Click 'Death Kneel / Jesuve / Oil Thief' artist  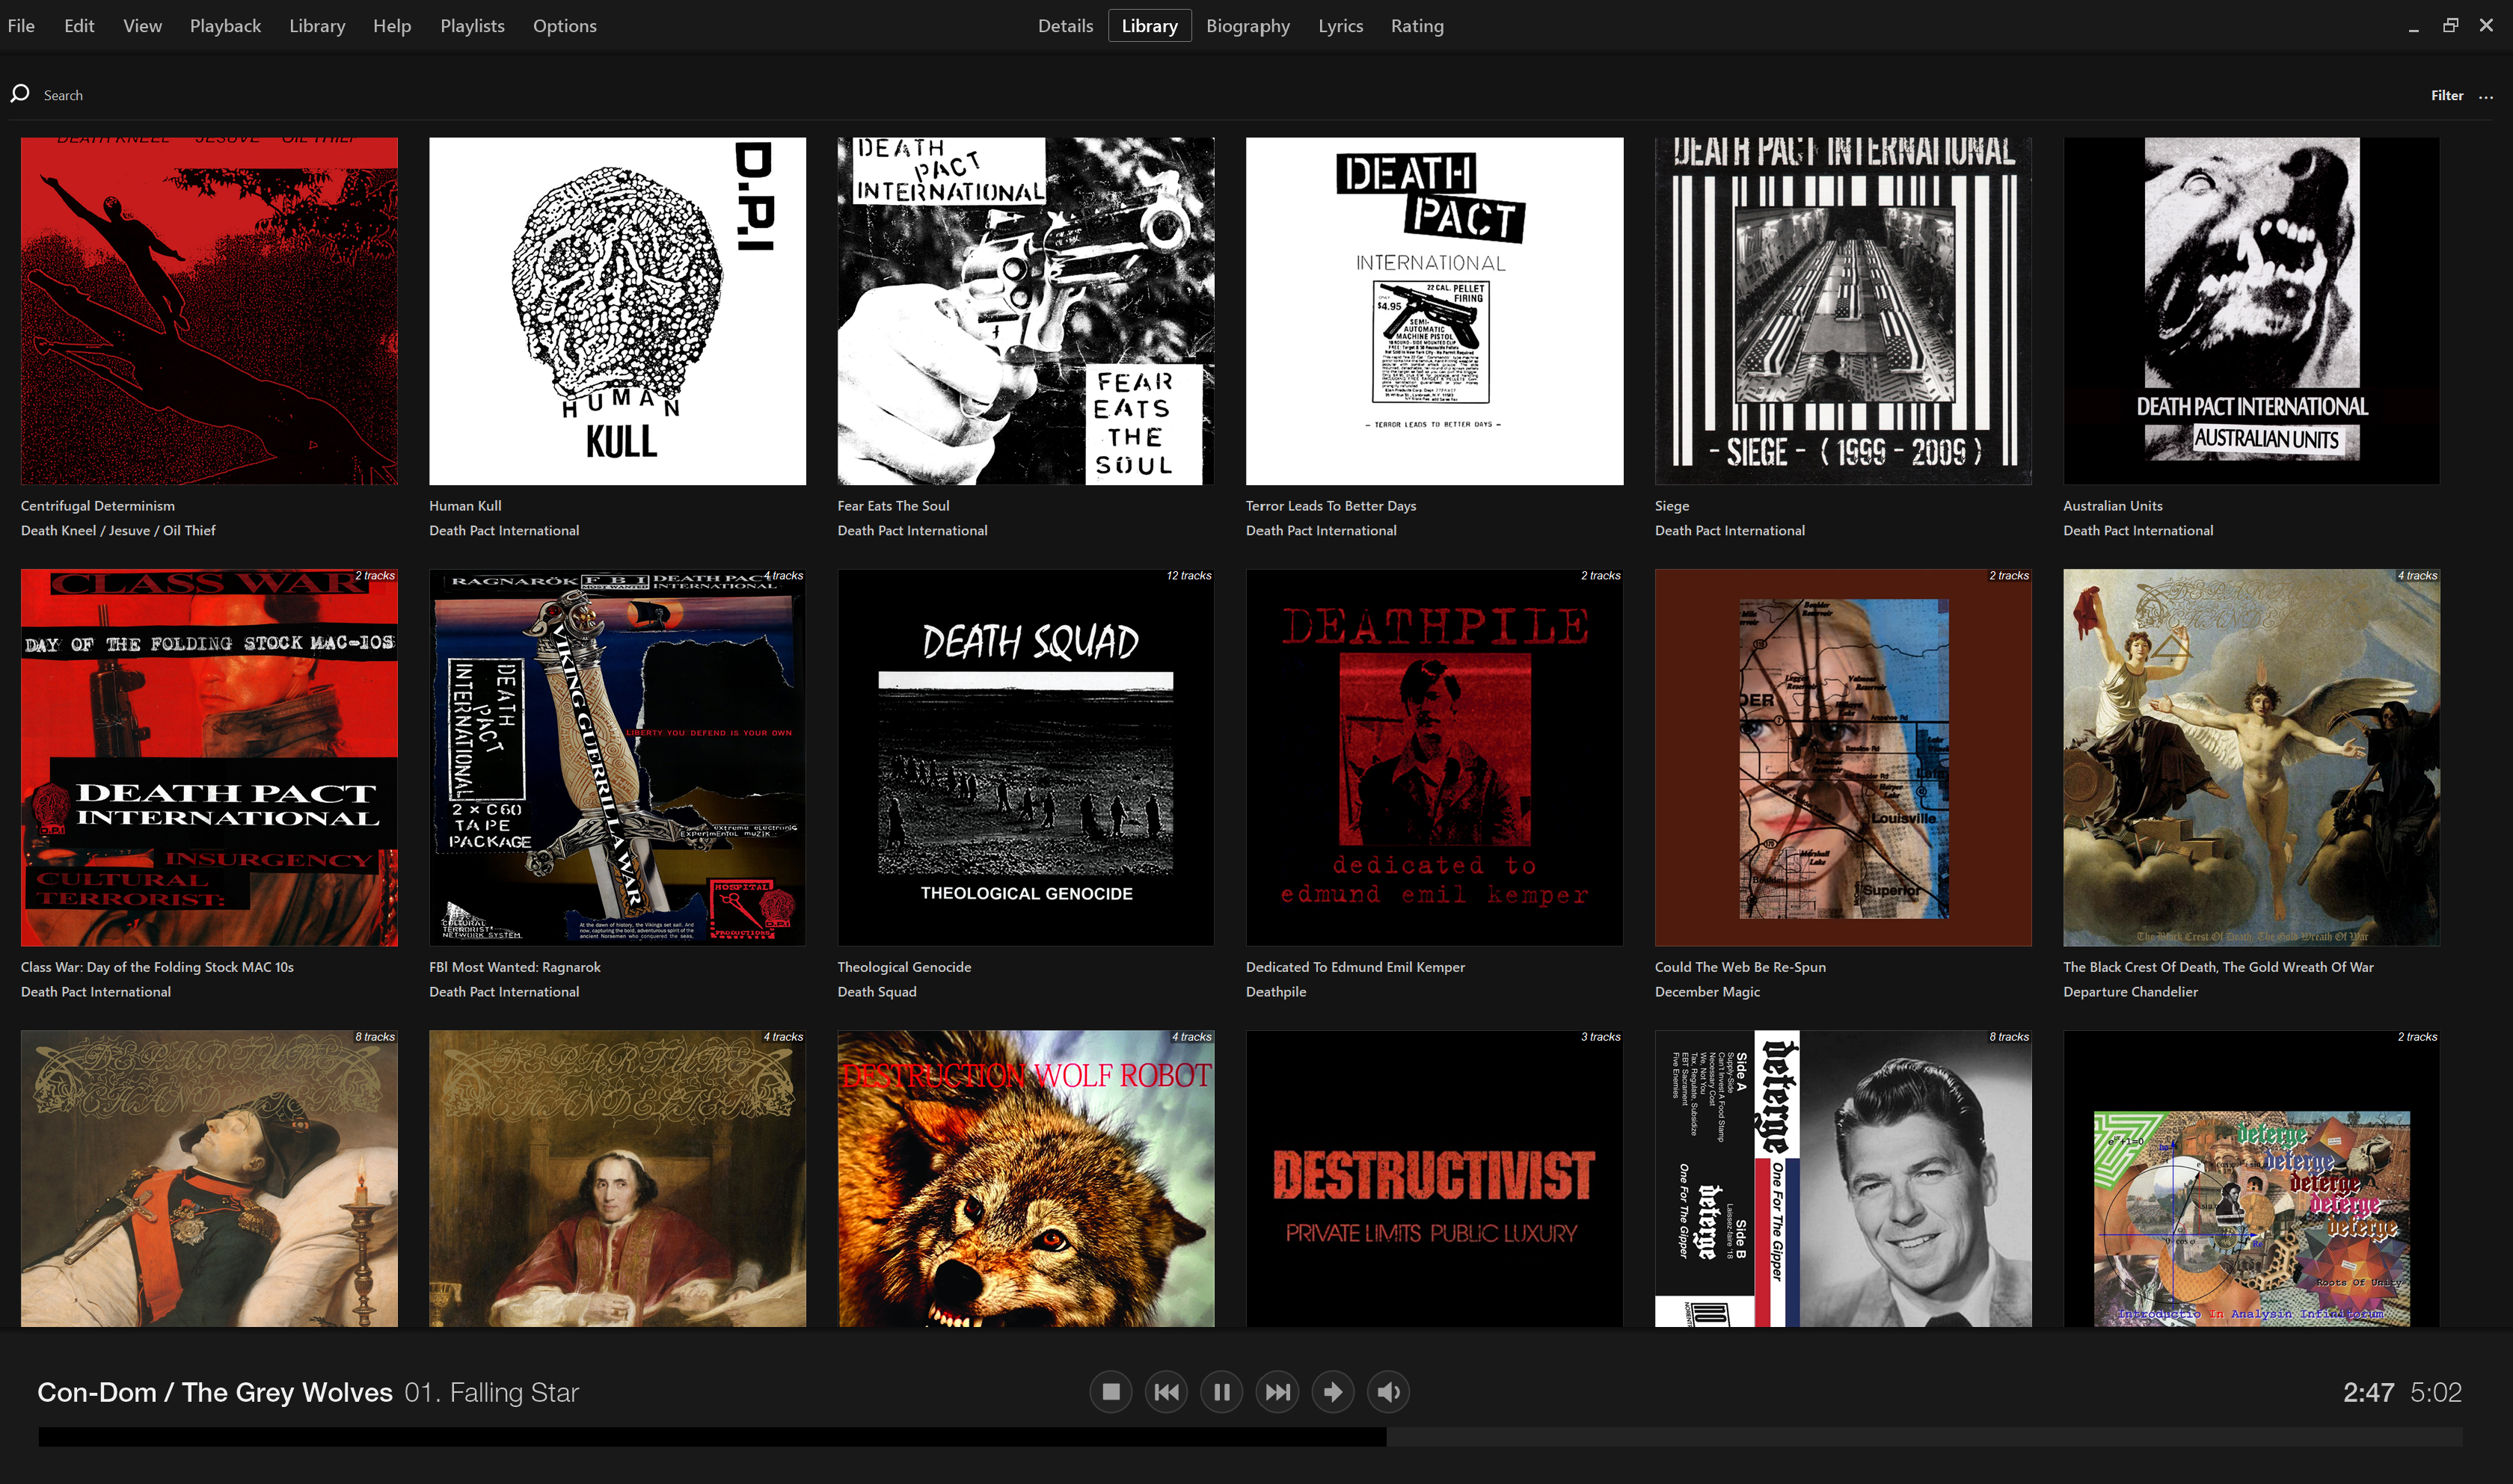click(118, 531)
